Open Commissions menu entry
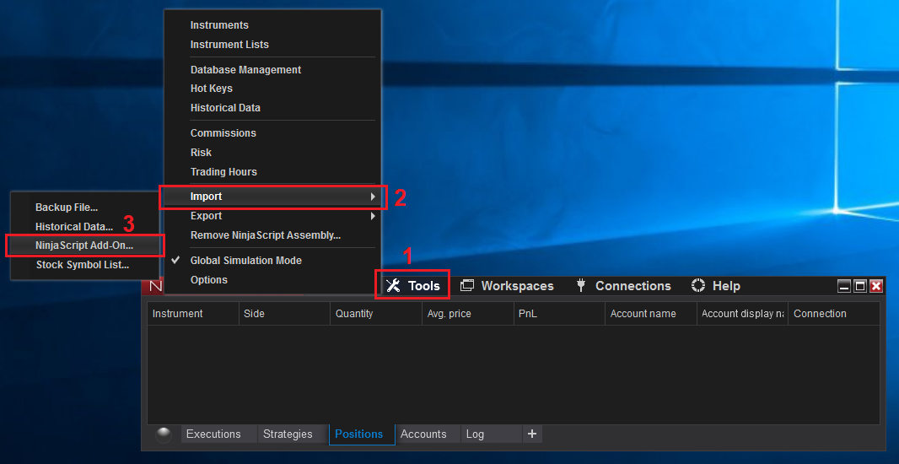Screen dimensions: 899x464 (x=223, y=133)
